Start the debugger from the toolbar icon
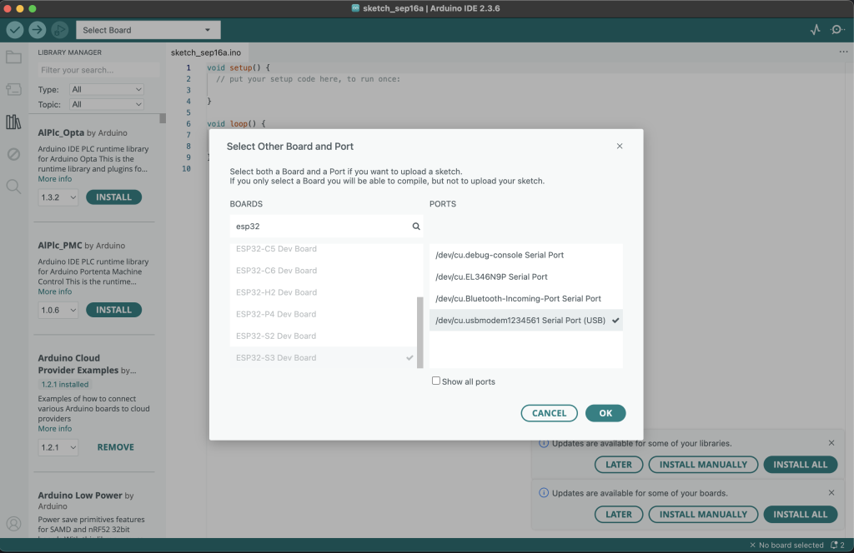 tap(59, 30)
